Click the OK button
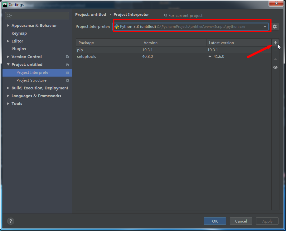 (x=215, y=221)
